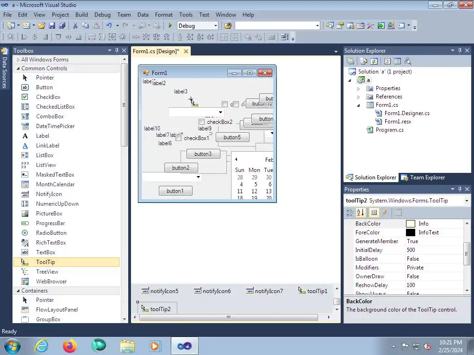
Task: Click the Copy toolbar icon
Action: coord(85,26)
